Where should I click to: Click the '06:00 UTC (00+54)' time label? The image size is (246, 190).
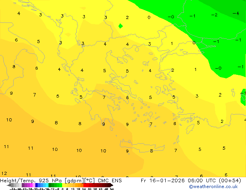click(215, 181)
